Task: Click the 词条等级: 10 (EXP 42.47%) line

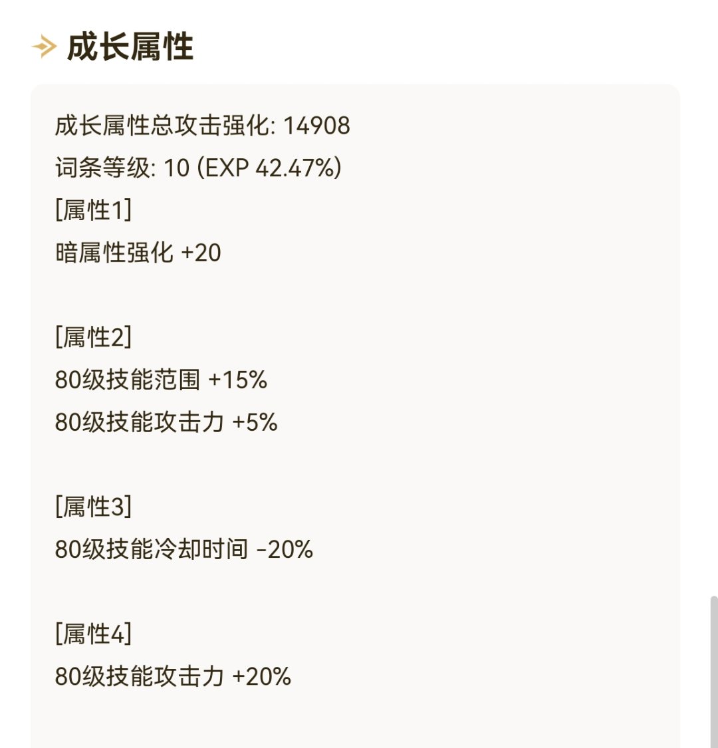Action: [199, 168]
